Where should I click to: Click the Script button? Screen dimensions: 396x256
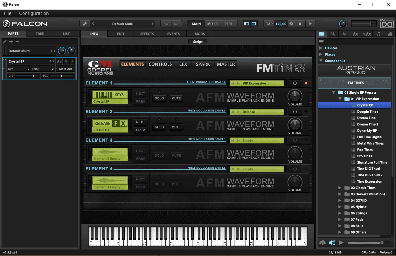198,42
